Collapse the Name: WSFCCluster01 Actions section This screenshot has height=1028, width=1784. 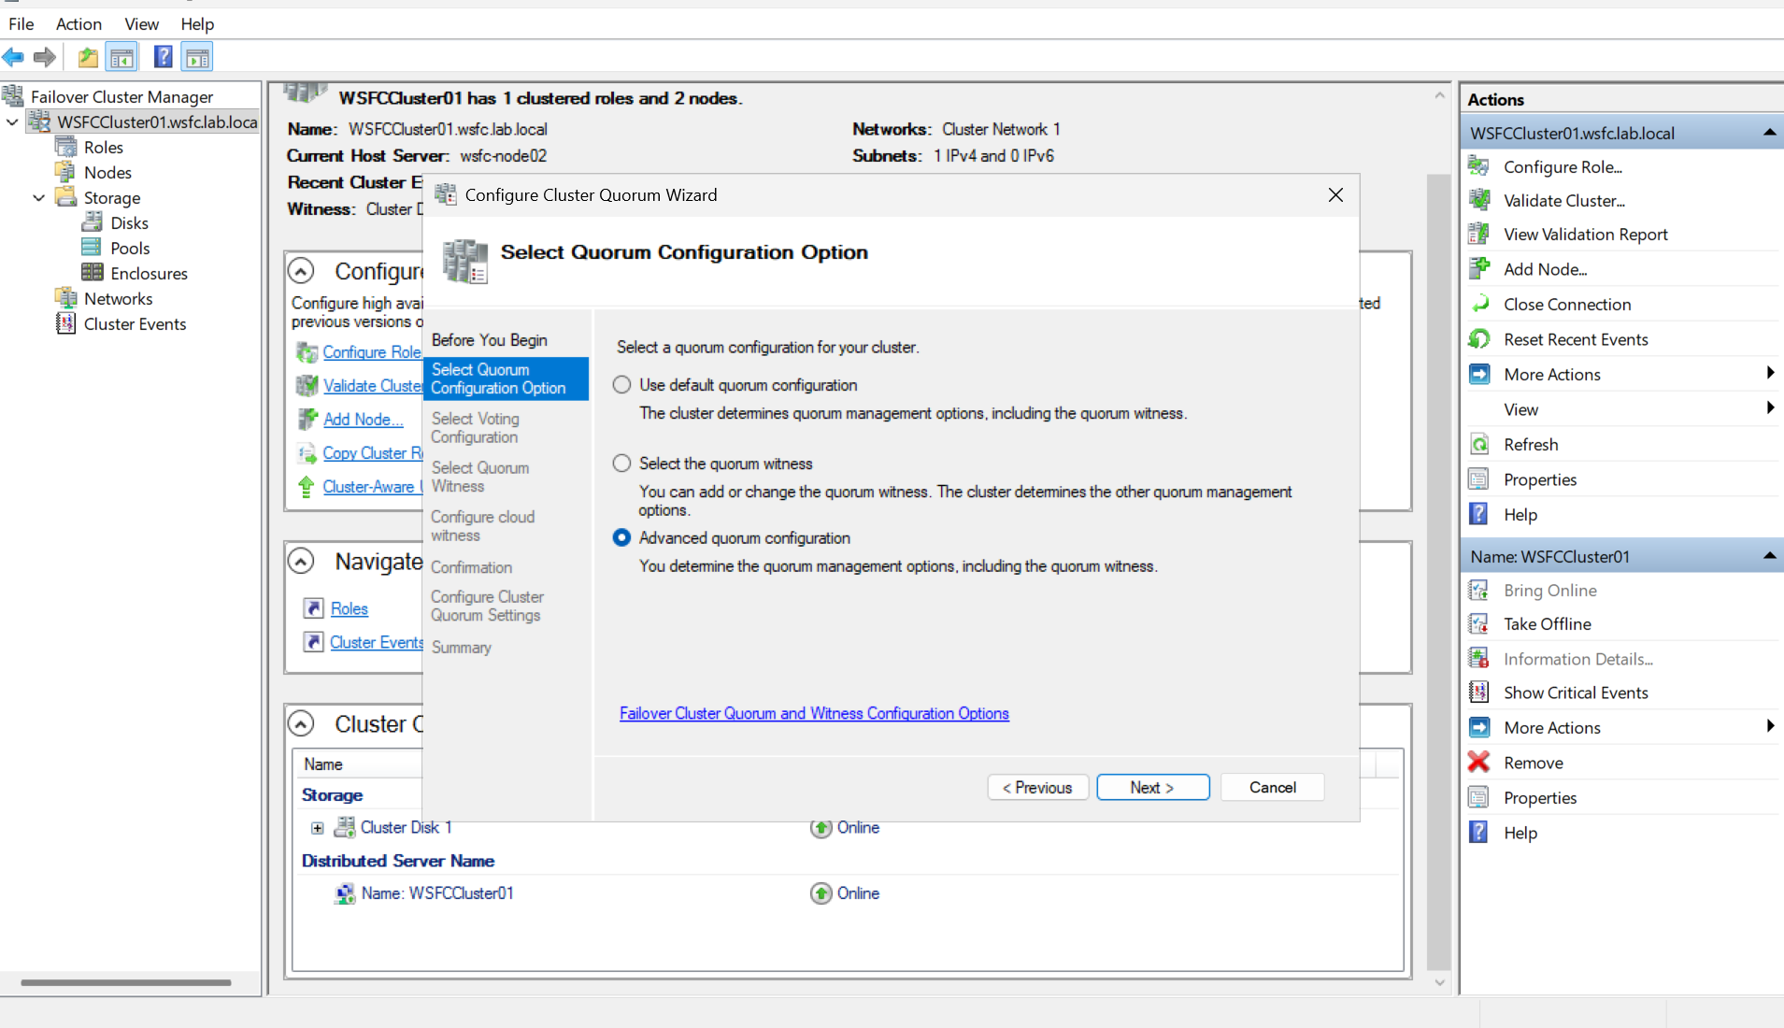click(1769, 556)
